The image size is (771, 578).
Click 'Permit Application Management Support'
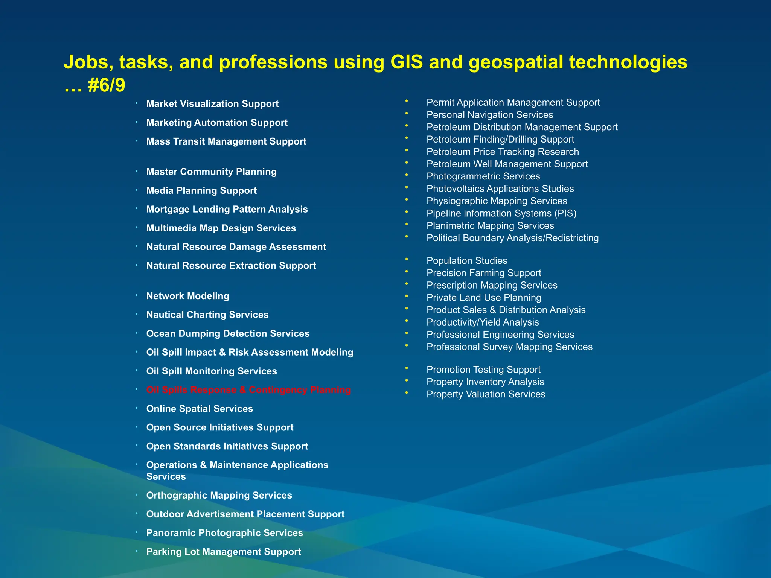[513, 102]
